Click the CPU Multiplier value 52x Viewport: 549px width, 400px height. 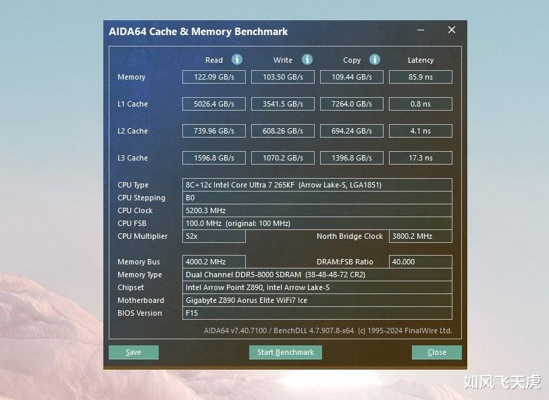point(214,236)
